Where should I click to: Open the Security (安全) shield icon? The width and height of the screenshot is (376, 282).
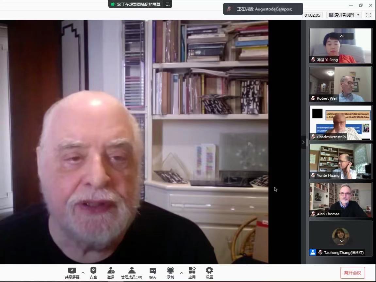pos(93,271)
